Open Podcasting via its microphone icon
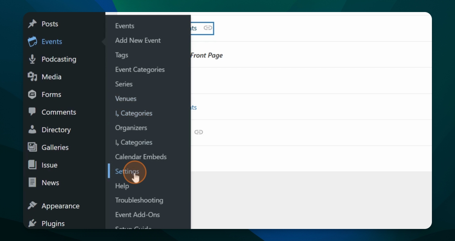This screenshot has width=455, height=241. (32, 59)
